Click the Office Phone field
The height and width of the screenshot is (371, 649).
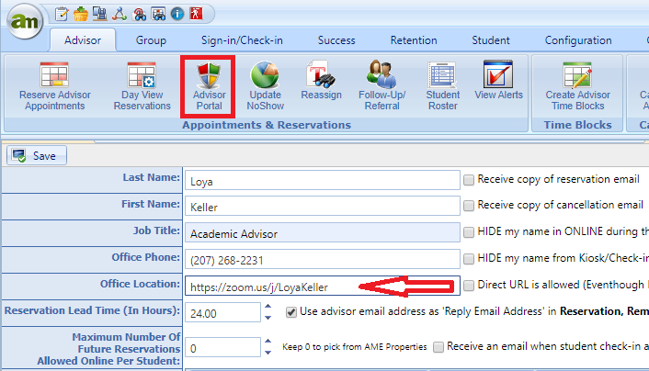click(323, 259)
